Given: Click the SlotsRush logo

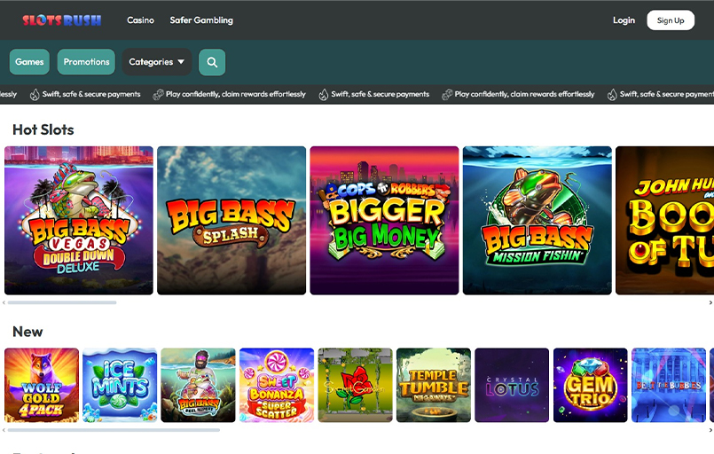Looking at the screenshot, I should click(61, 20).
